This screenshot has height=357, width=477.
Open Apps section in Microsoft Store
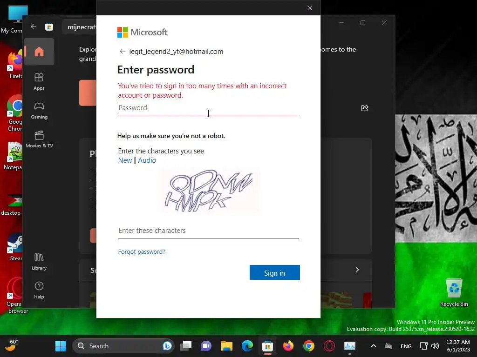pyautogui.click(x=39, y=81)
